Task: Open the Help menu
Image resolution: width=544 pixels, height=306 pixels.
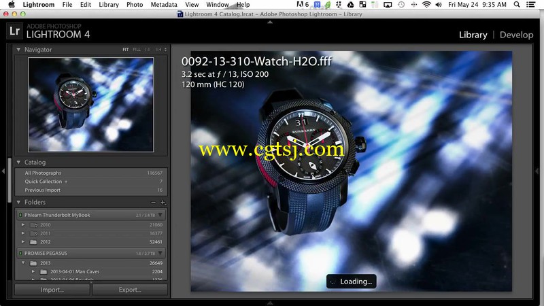Action: click(x=243, y=5)
